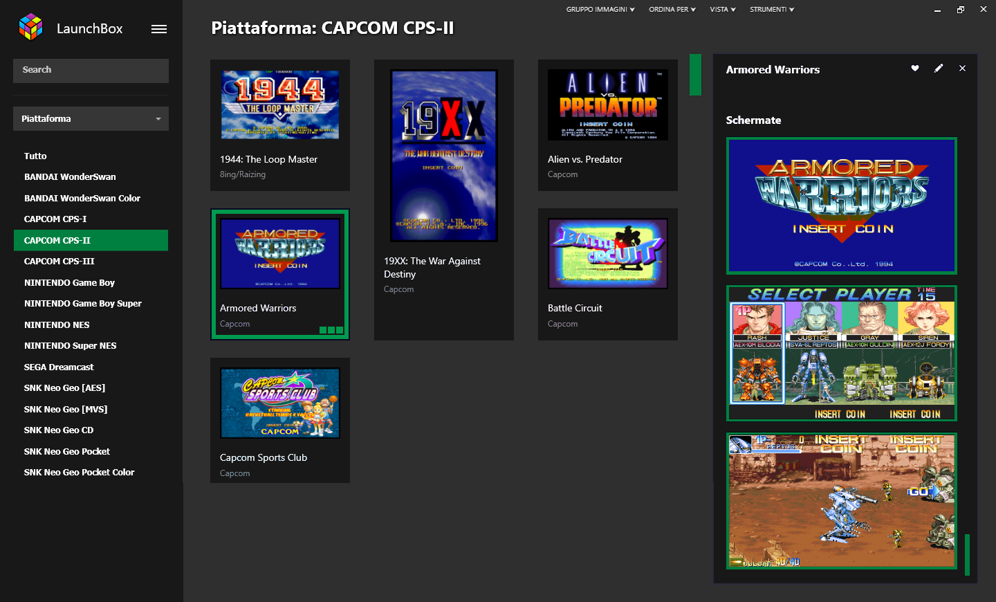Click the LaunchBox cube logo

31,28
